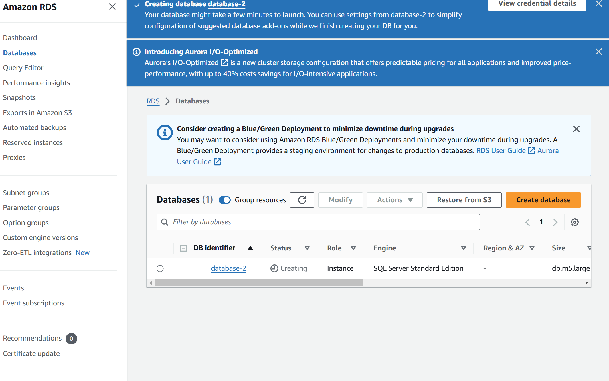Open Performance insights in the sidebar
Viewport: 609px width, 381px height.
37,83
